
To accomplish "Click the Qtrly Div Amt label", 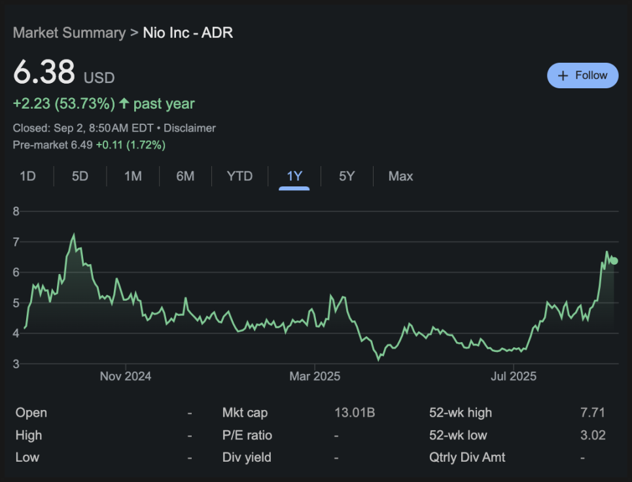I will pyautogui.click(x=467, y=457).
